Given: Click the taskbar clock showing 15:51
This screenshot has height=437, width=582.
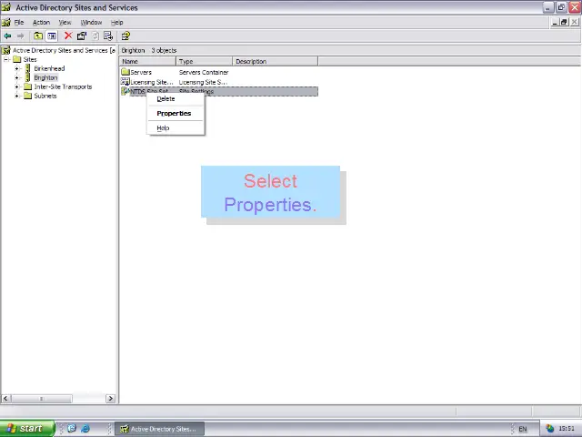Looking at the screenshot, I should (567, 429).
